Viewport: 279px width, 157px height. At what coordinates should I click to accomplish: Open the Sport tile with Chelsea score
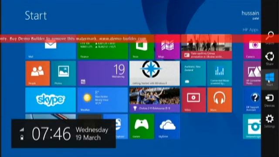(x=155, y=100)
